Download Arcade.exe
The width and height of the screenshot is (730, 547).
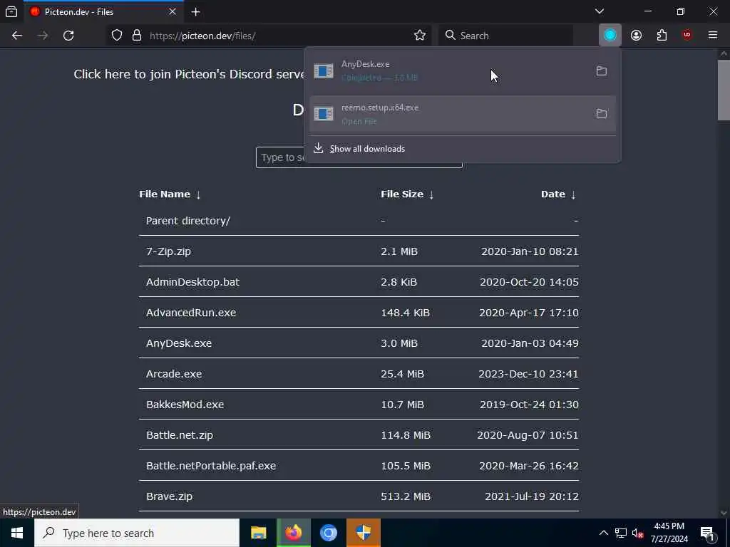coord(174,374)
